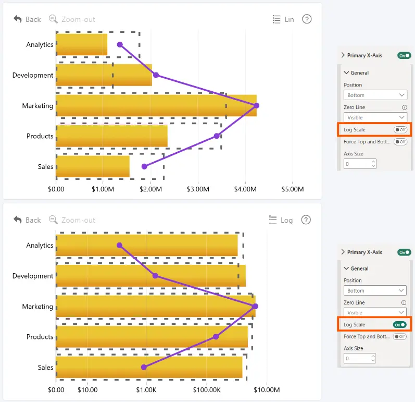Toggle Force Top and Bottom in upper panel
Screen dimensions: 415x402
pyautogui.click(x=400, y=142)
